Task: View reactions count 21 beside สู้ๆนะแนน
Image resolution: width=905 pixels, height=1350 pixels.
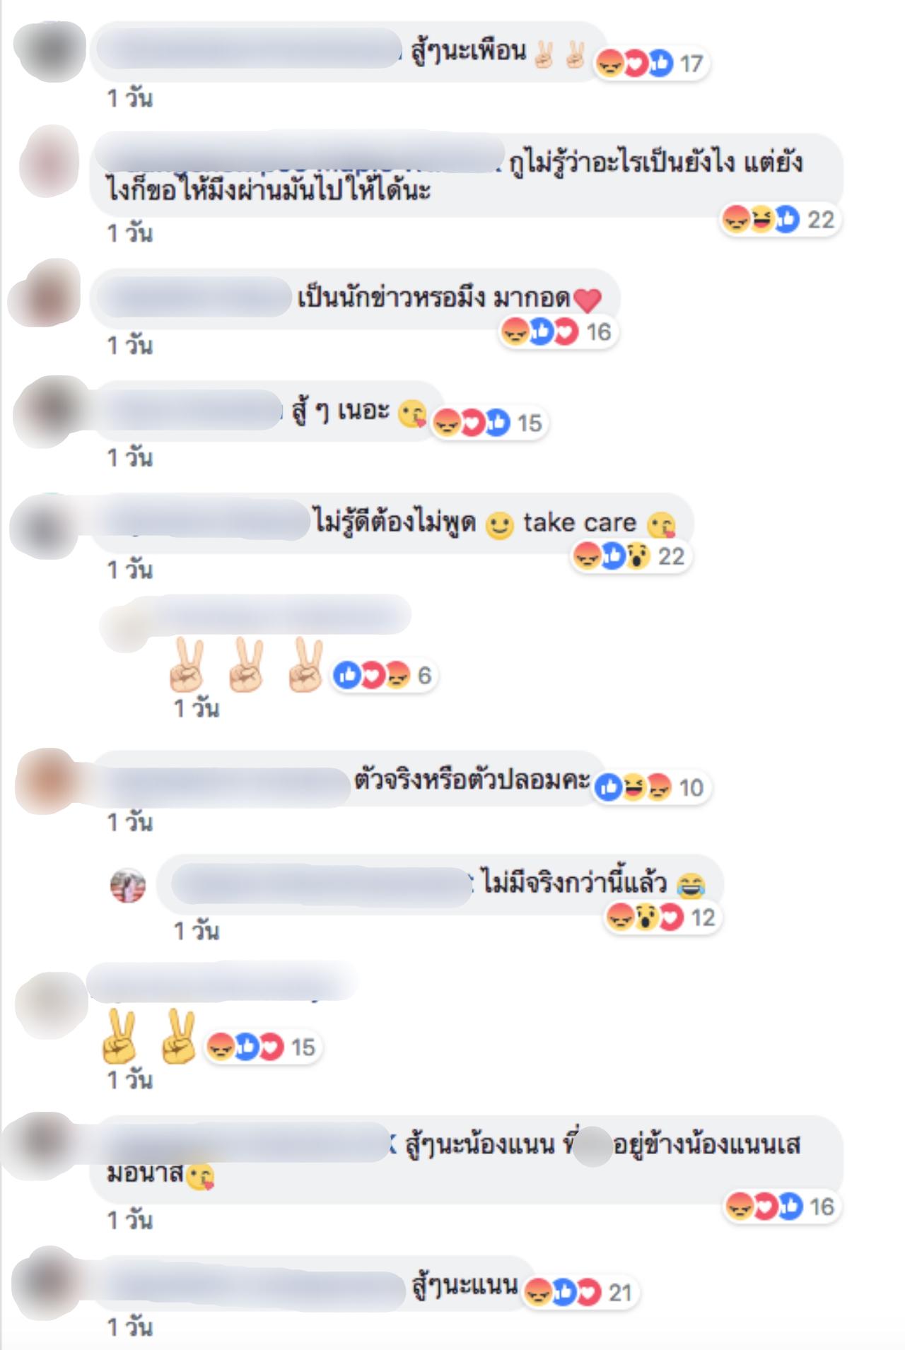Action: [580, 1293]
